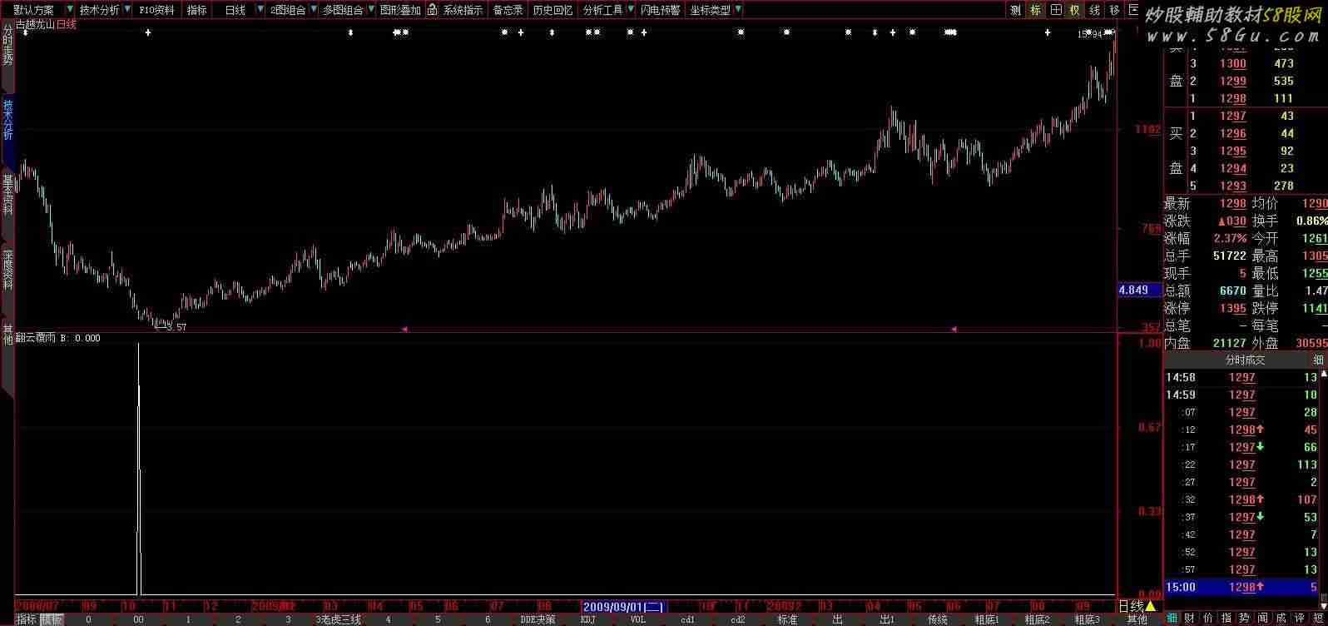Image resolution: width=1328 pixels, height=626 pixels.
Task: Click the 2009/09/01 date marker on time axis
Action: 623,607
